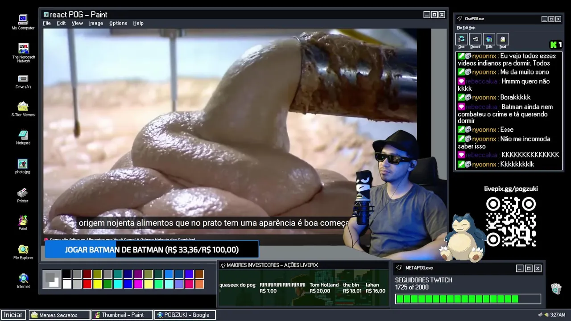Click Discord megaphone icon in ChatPOG
This screenshot has height=321, width=571.
click(x=475, y=39)
